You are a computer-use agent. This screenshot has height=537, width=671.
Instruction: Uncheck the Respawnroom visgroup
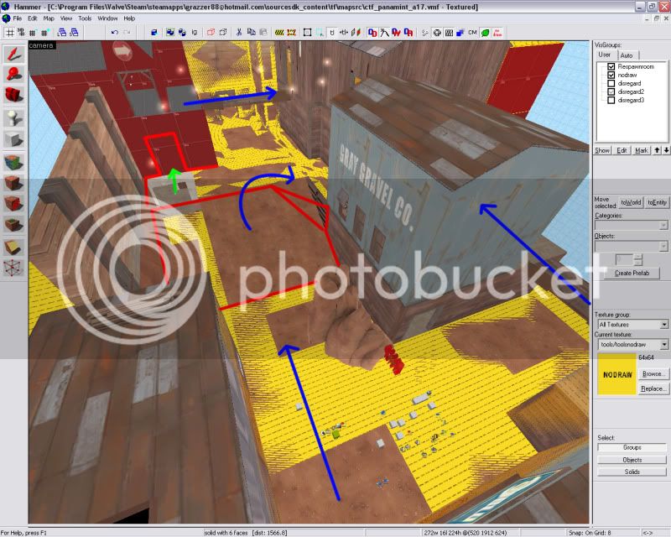point(611,67)
